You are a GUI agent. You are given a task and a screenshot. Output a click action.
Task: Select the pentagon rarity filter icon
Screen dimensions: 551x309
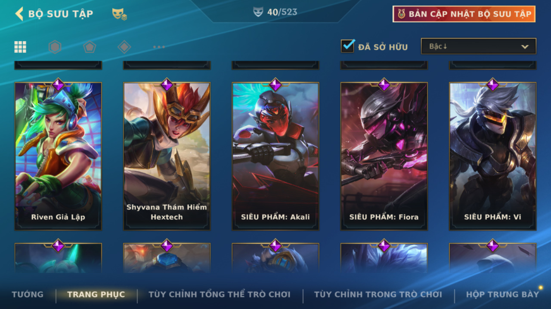click(x=89, y=47)
